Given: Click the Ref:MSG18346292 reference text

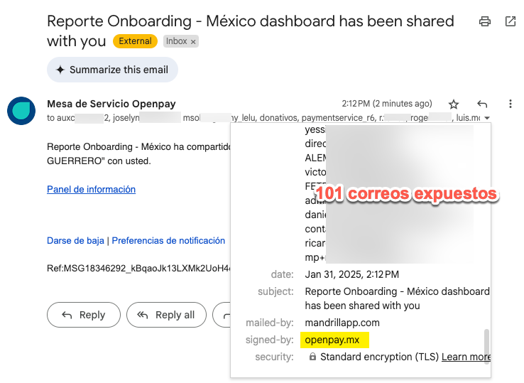Looking at the screenshot, I should (x=138, y=269).
